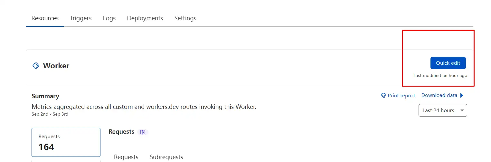Switch to the Resources tab
Viewport: 491px width, 162px height.
pyautogui.click(x=45, y=18)
